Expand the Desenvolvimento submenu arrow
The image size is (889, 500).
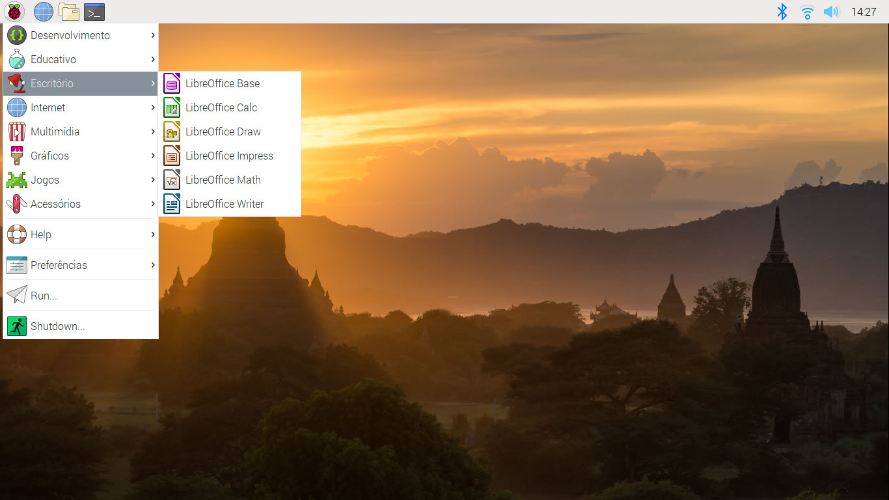click(x=153, y=35)
